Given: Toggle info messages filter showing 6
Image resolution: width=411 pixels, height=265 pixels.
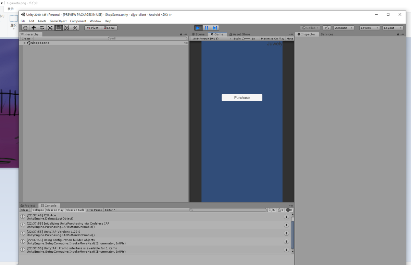Looking at the screenshot, I should click(x=272, y=210).
